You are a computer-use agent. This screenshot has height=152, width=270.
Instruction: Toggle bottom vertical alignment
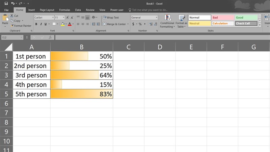[x=87, y=17]
